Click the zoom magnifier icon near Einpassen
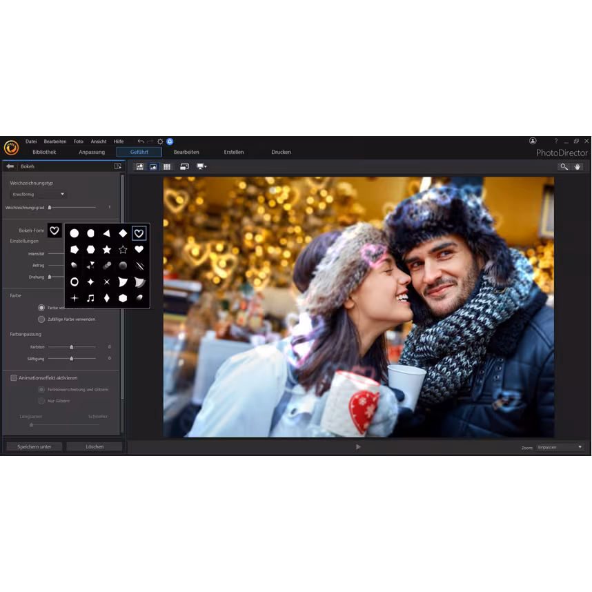The height and width of the screenshot is (592, 592). (x=564, y=166)
